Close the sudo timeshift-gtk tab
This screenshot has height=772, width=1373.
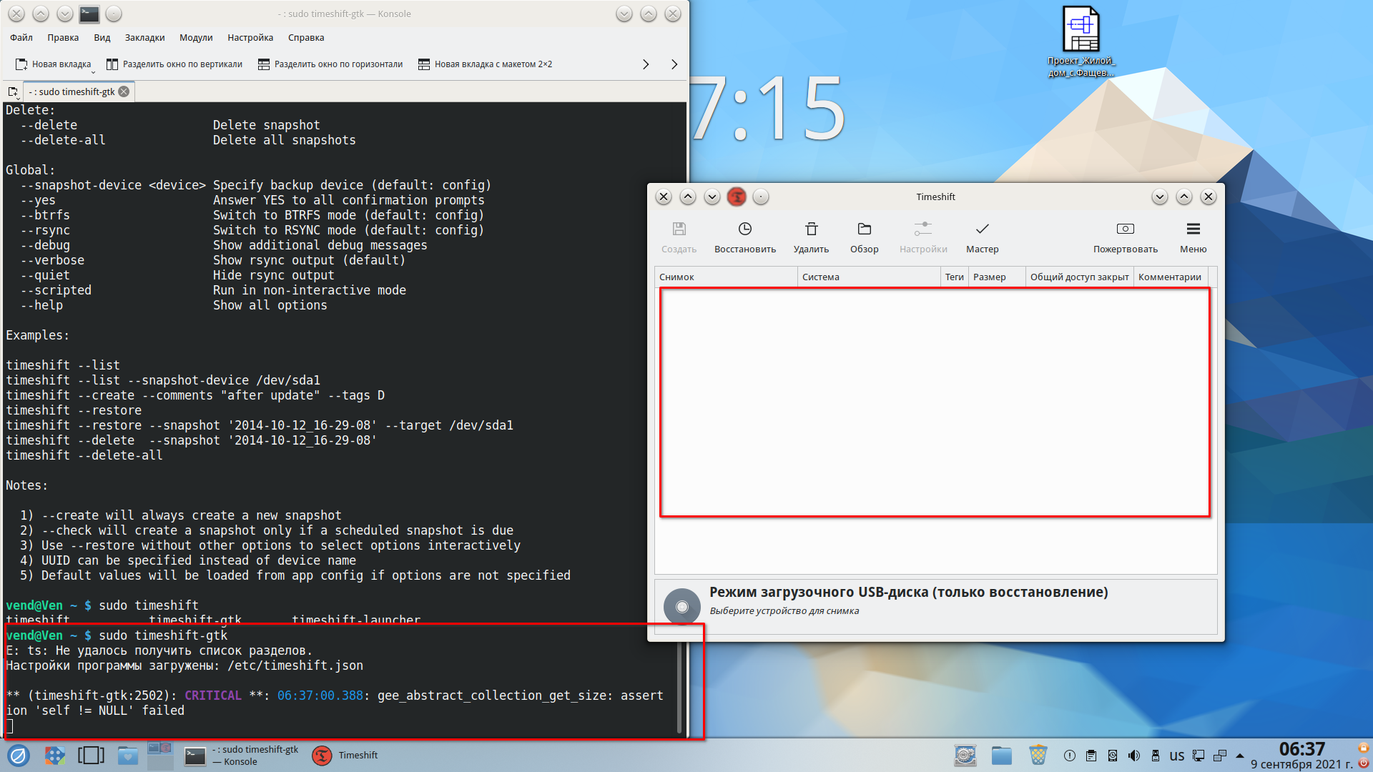(124, 91)
